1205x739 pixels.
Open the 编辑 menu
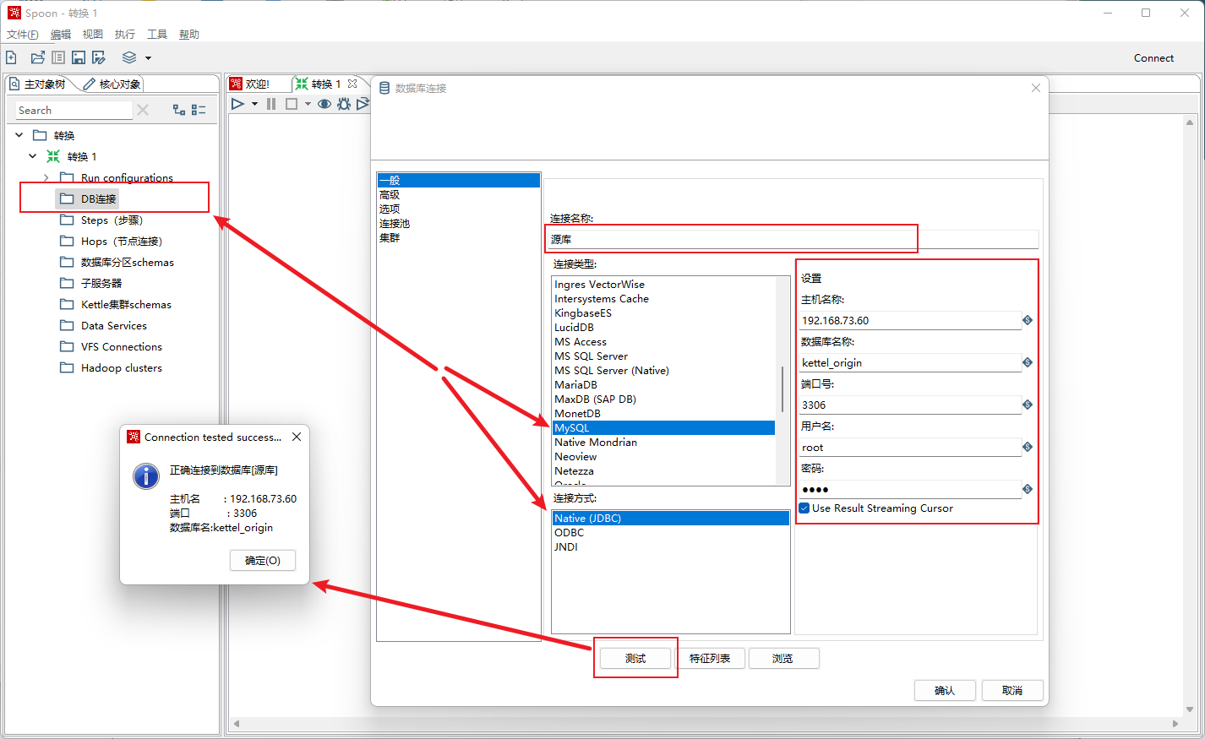tap(61, 35)
